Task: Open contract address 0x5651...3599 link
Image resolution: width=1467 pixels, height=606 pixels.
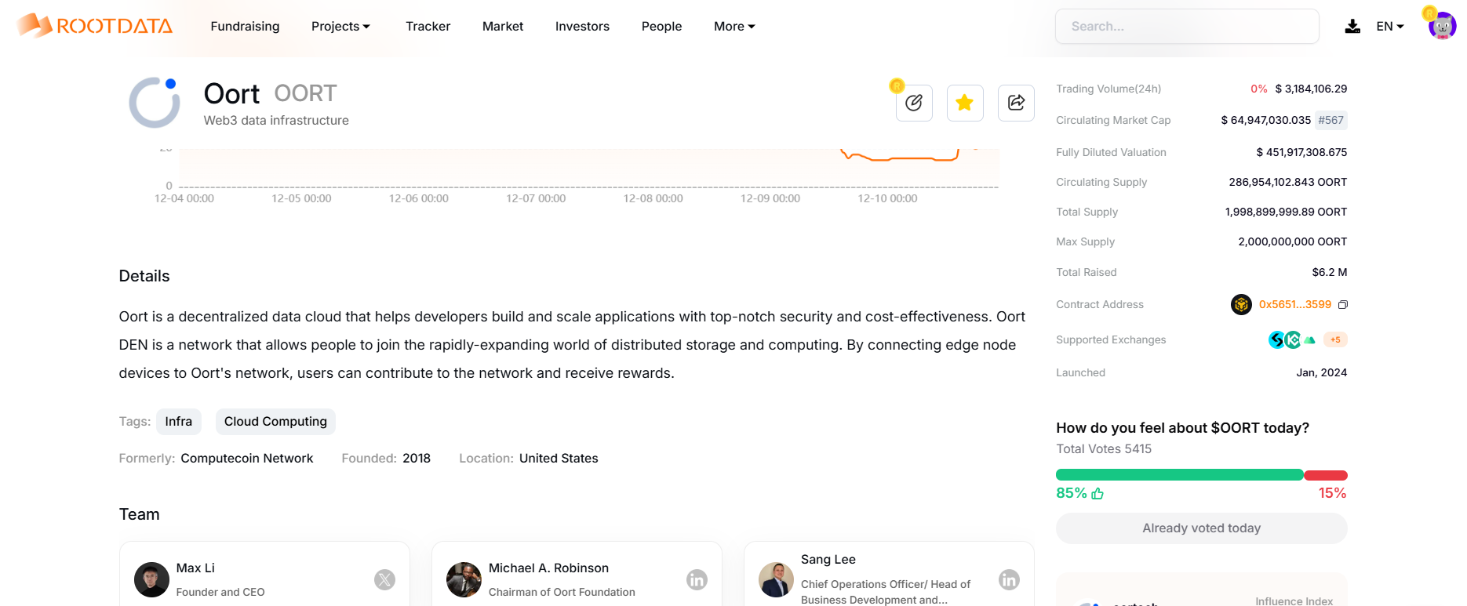Action: (1295, 304)
